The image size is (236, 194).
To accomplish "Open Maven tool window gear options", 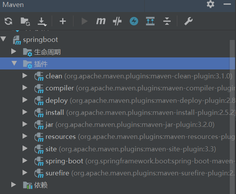I will (210, 4).
